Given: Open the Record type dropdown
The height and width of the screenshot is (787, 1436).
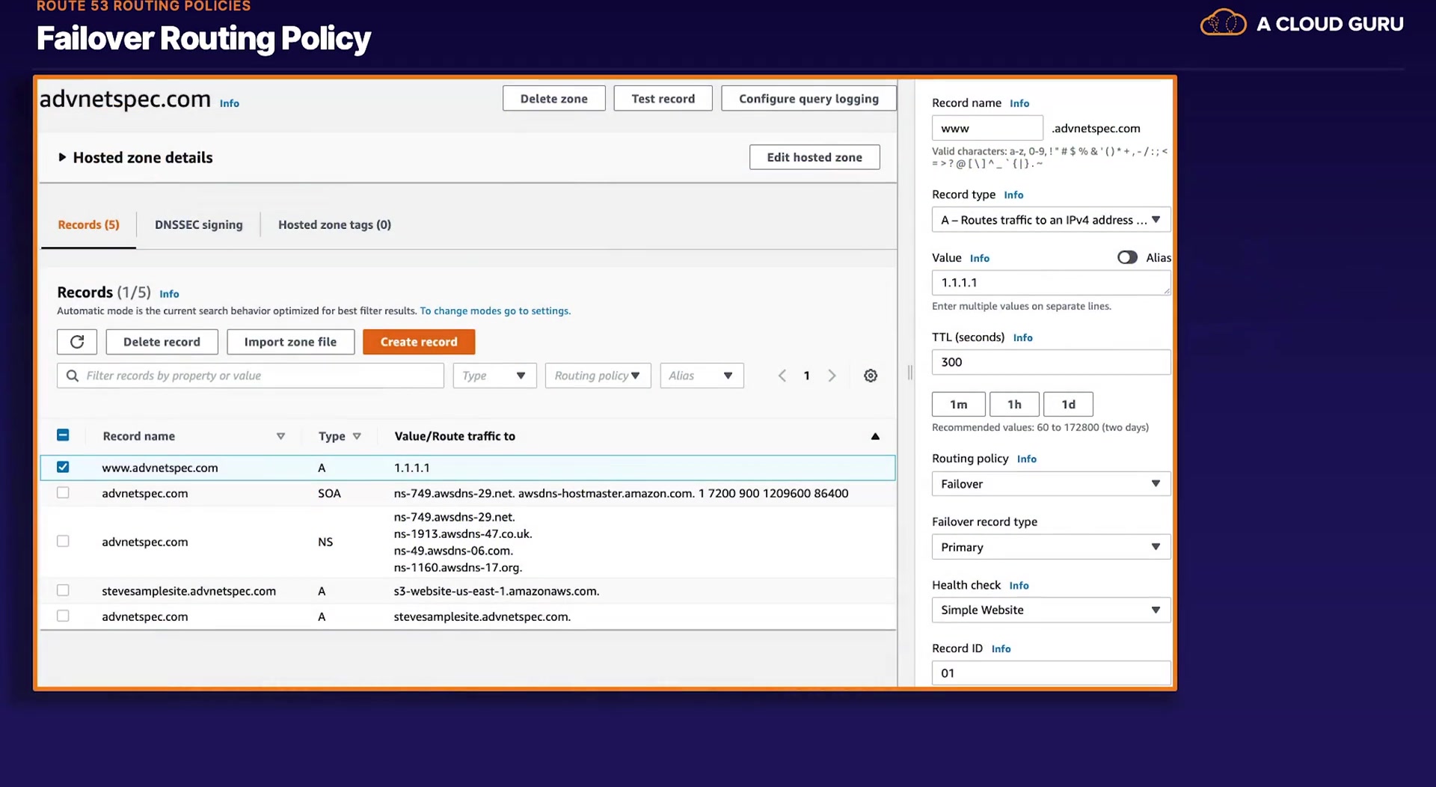Looking at the screenshot, I should tap(1051, 220).
